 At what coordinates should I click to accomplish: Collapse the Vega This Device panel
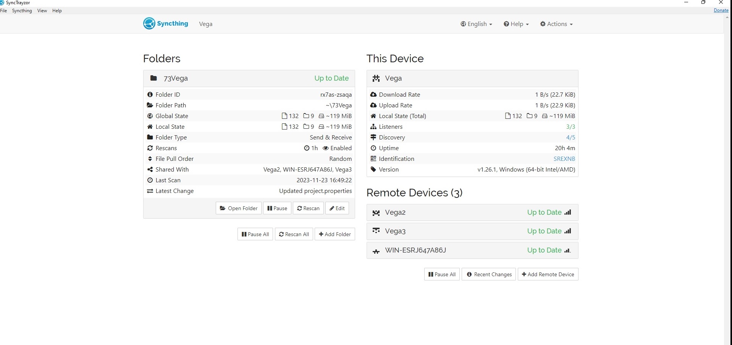pyautogui.click(x=472, y=78)
